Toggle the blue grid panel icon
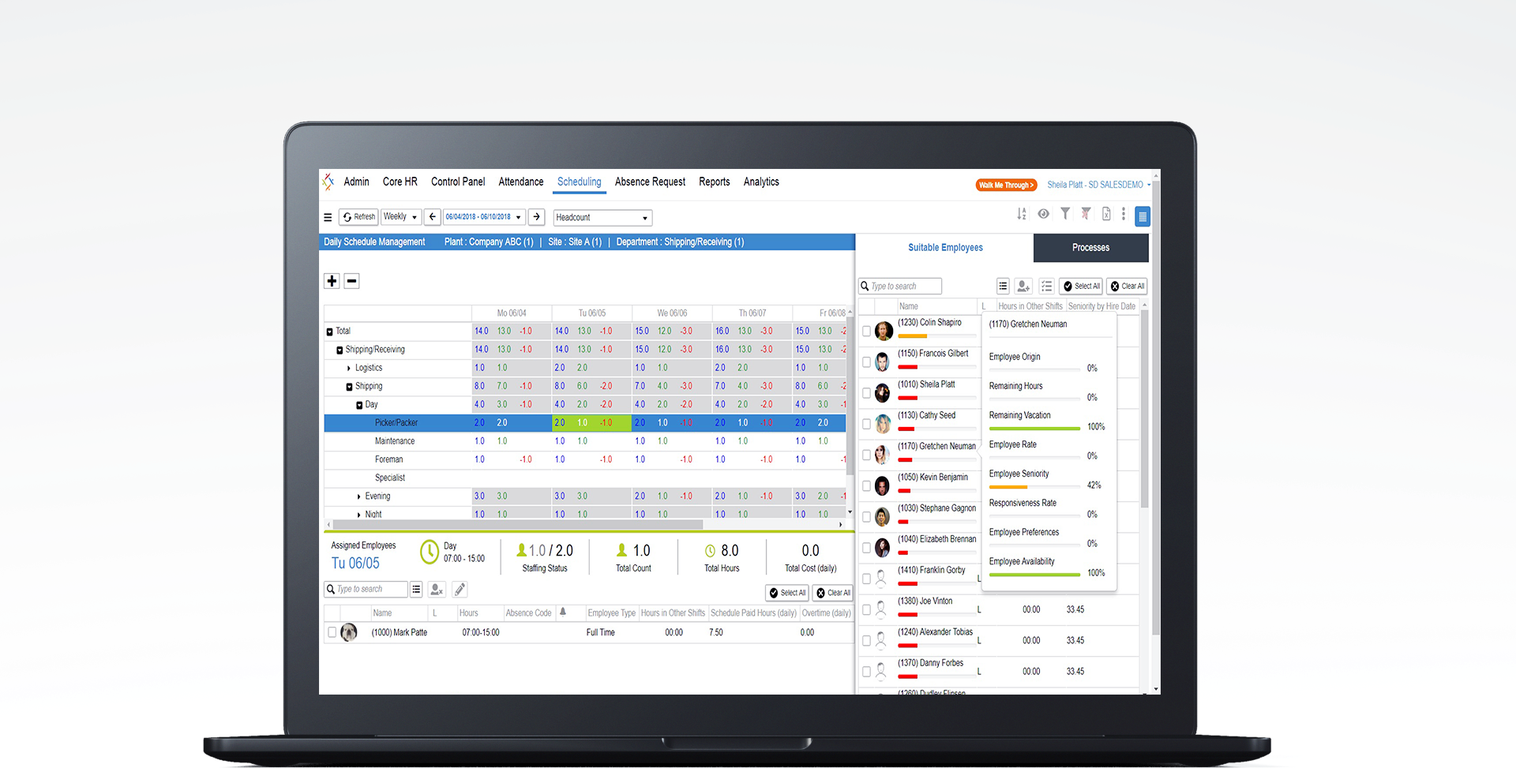 1143,216
